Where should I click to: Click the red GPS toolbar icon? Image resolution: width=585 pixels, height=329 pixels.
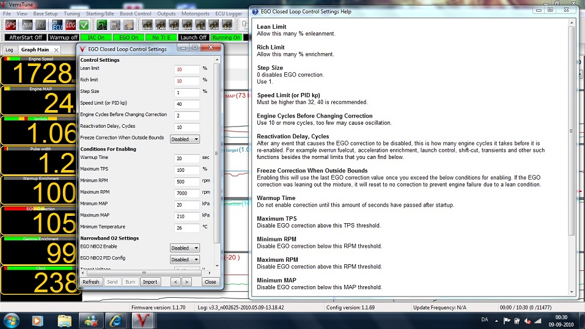click(x=10, y=25)
